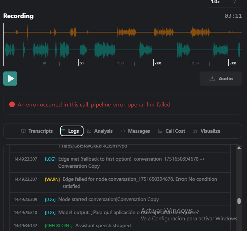Viewport: 247px width, 231px height.
Task: Click the [WARN] tag label
Action: tap(52, 179)
